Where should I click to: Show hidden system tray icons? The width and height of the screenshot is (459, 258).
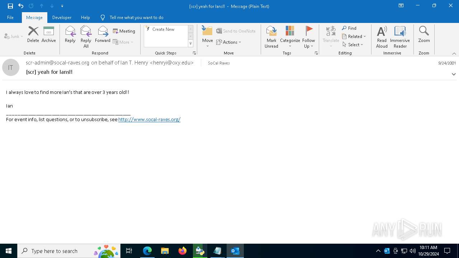tap(378, 251)
